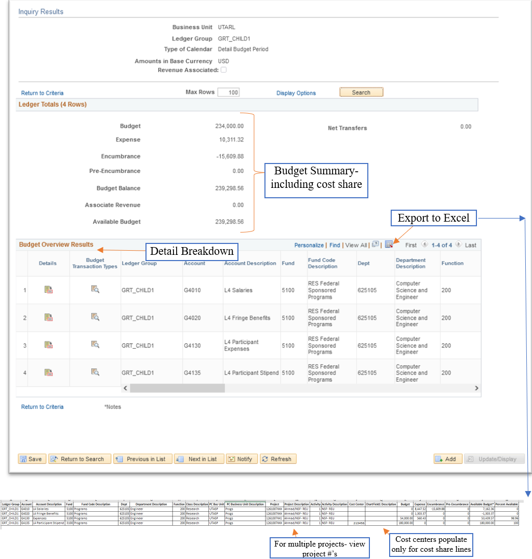Click the Max Rows input field
This screenshot has width=532, height=559.
pos(228,92)
